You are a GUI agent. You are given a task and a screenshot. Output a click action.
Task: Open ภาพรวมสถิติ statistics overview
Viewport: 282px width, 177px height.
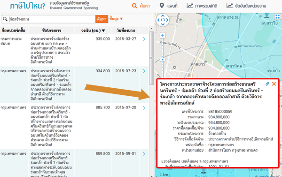(x=202, y=6)
